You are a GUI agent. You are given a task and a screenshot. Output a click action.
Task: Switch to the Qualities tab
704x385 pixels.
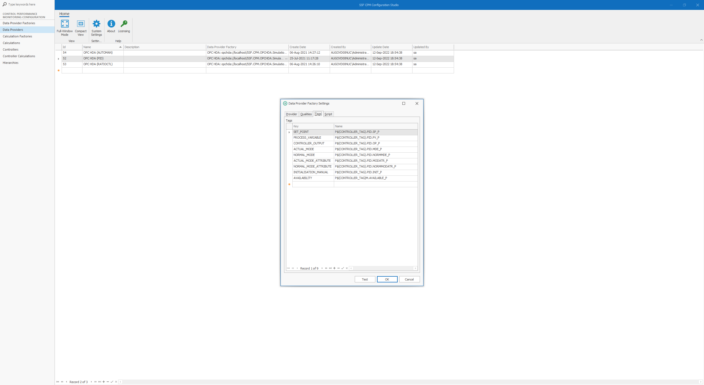point(306,114)
